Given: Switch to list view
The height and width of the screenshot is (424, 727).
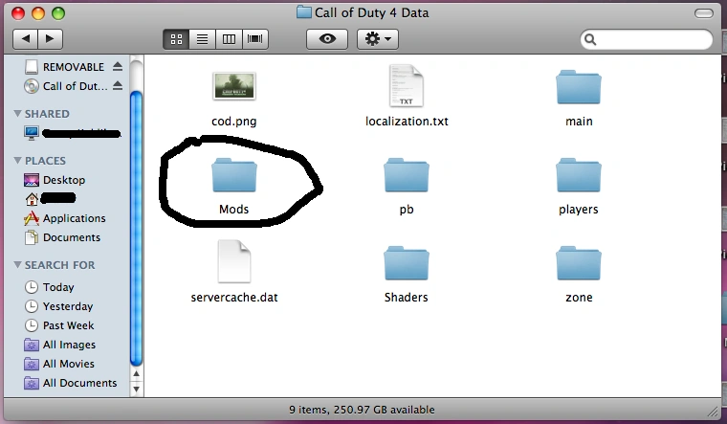Looking at the screenshot, I should (202, 39).
